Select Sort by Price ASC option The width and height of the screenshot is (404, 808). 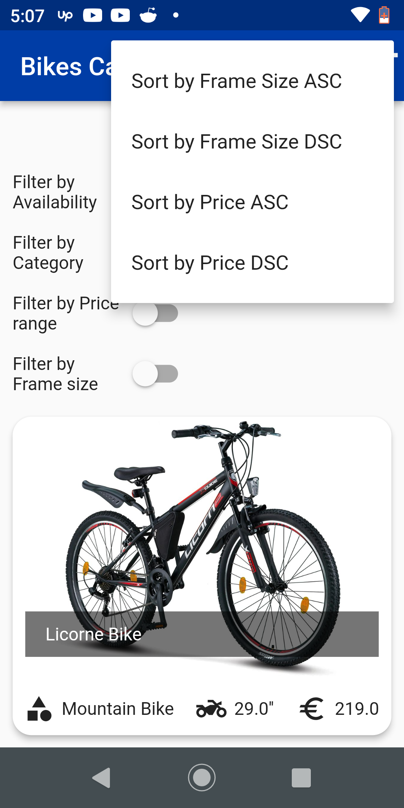click(x=210, y=202)
